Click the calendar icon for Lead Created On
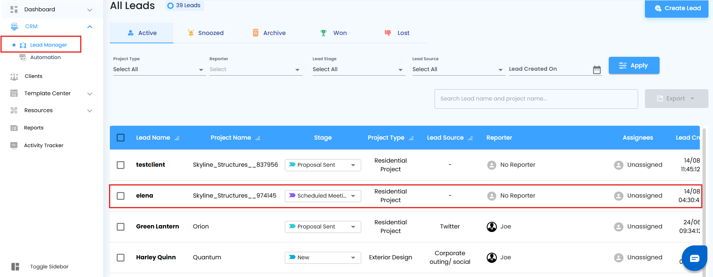713x277 pixels. tap(596, 70)
